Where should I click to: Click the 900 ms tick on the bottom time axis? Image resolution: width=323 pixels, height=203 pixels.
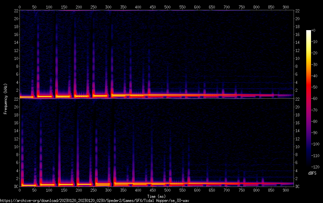285,190
